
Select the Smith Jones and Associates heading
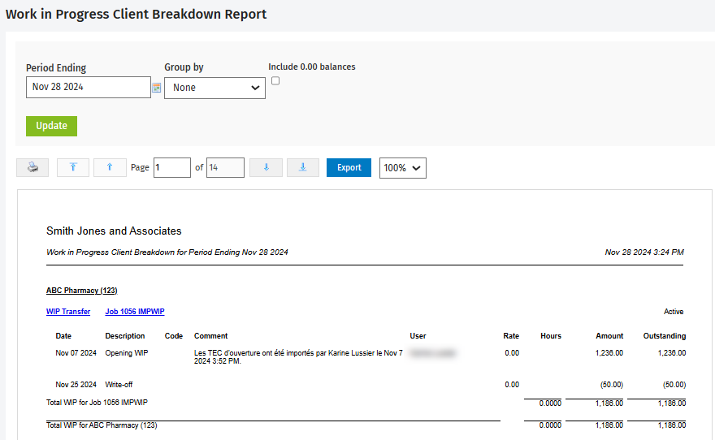(114, 231)
